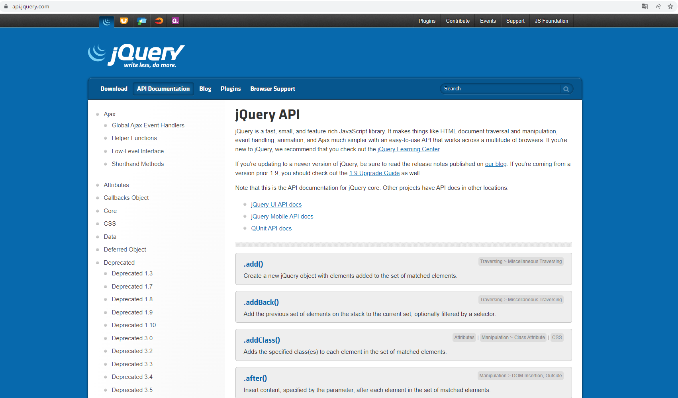The image size is (678, 398).
Task: Open Plugins in the top bar
Action: tap(427, 21)
